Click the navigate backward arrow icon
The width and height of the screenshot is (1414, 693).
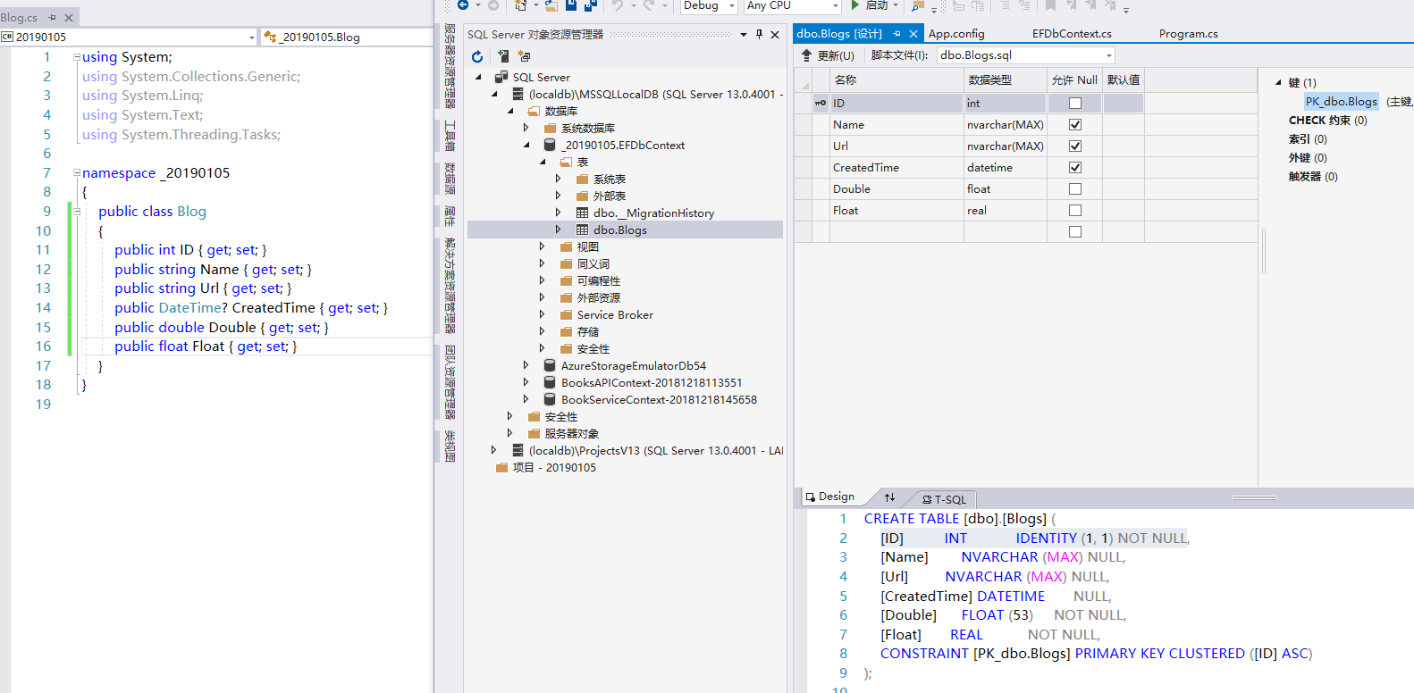tap(463, 5)
